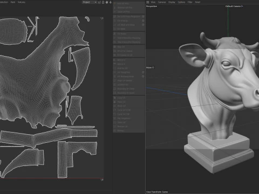Click the Perspective view label
This screenshot has width=259, height=194.
coord(152,6)
